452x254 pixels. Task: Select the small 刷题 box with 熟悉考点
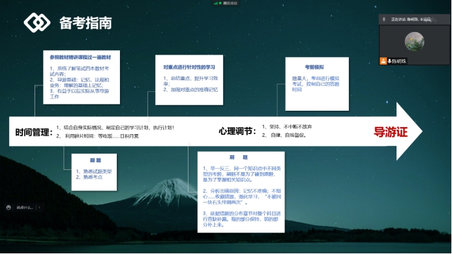95,172
